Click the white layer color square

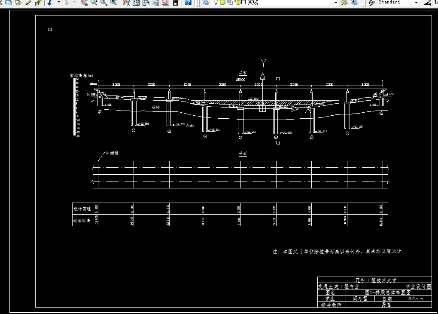pos(243,3)
